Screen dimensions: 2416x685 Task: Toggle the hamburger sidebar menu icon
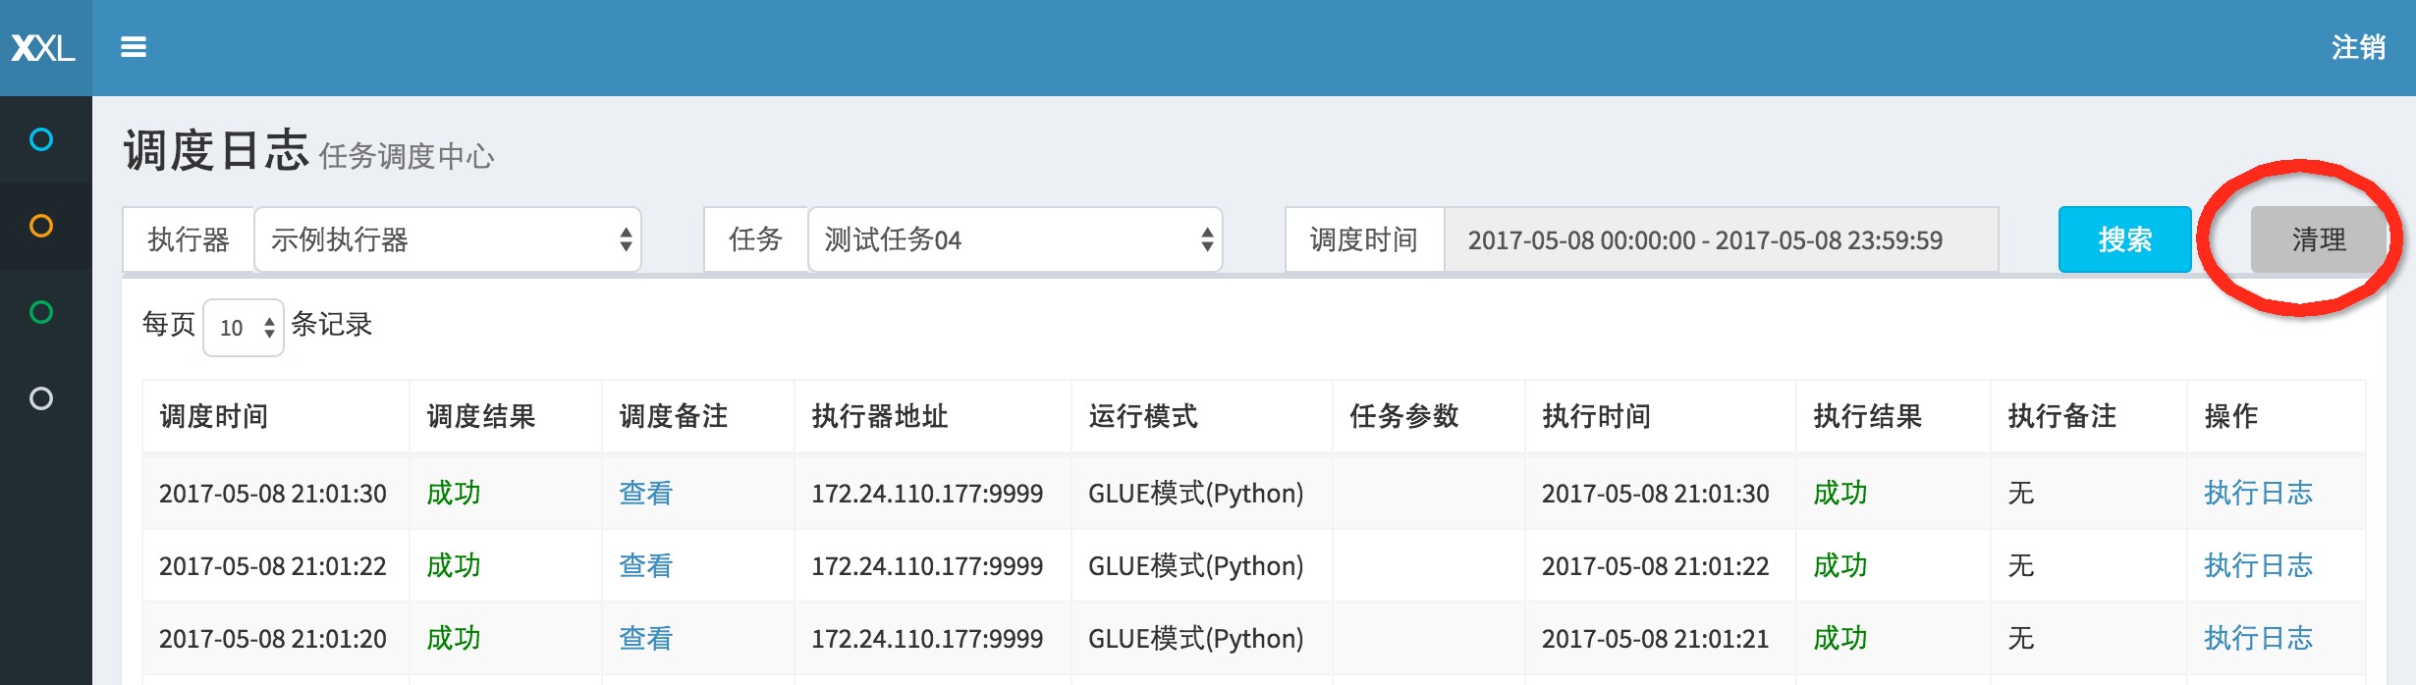[x=134, y=47]
